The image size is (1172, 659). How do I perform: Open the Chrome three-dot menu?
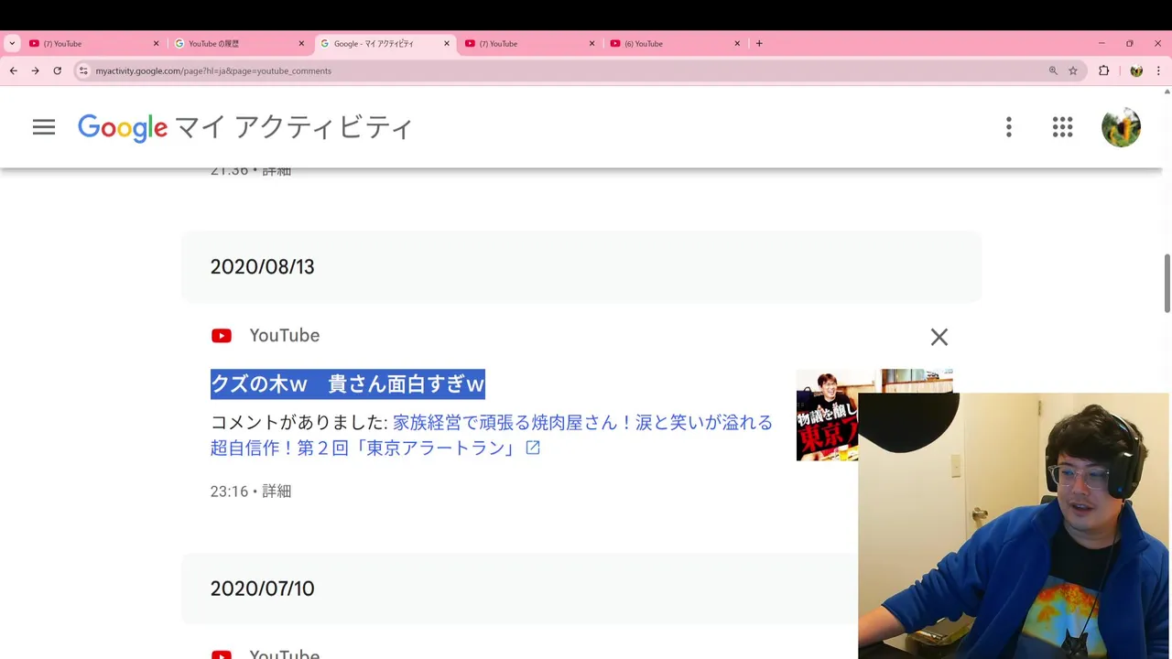[1158, 70]
